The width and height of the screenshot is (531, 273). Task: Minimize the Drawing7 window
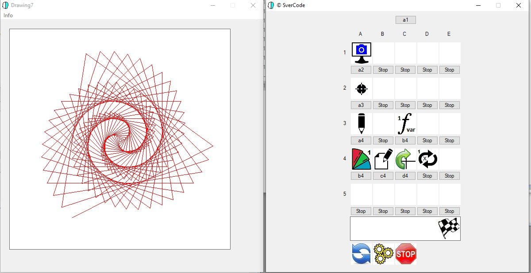coord(212,5)
